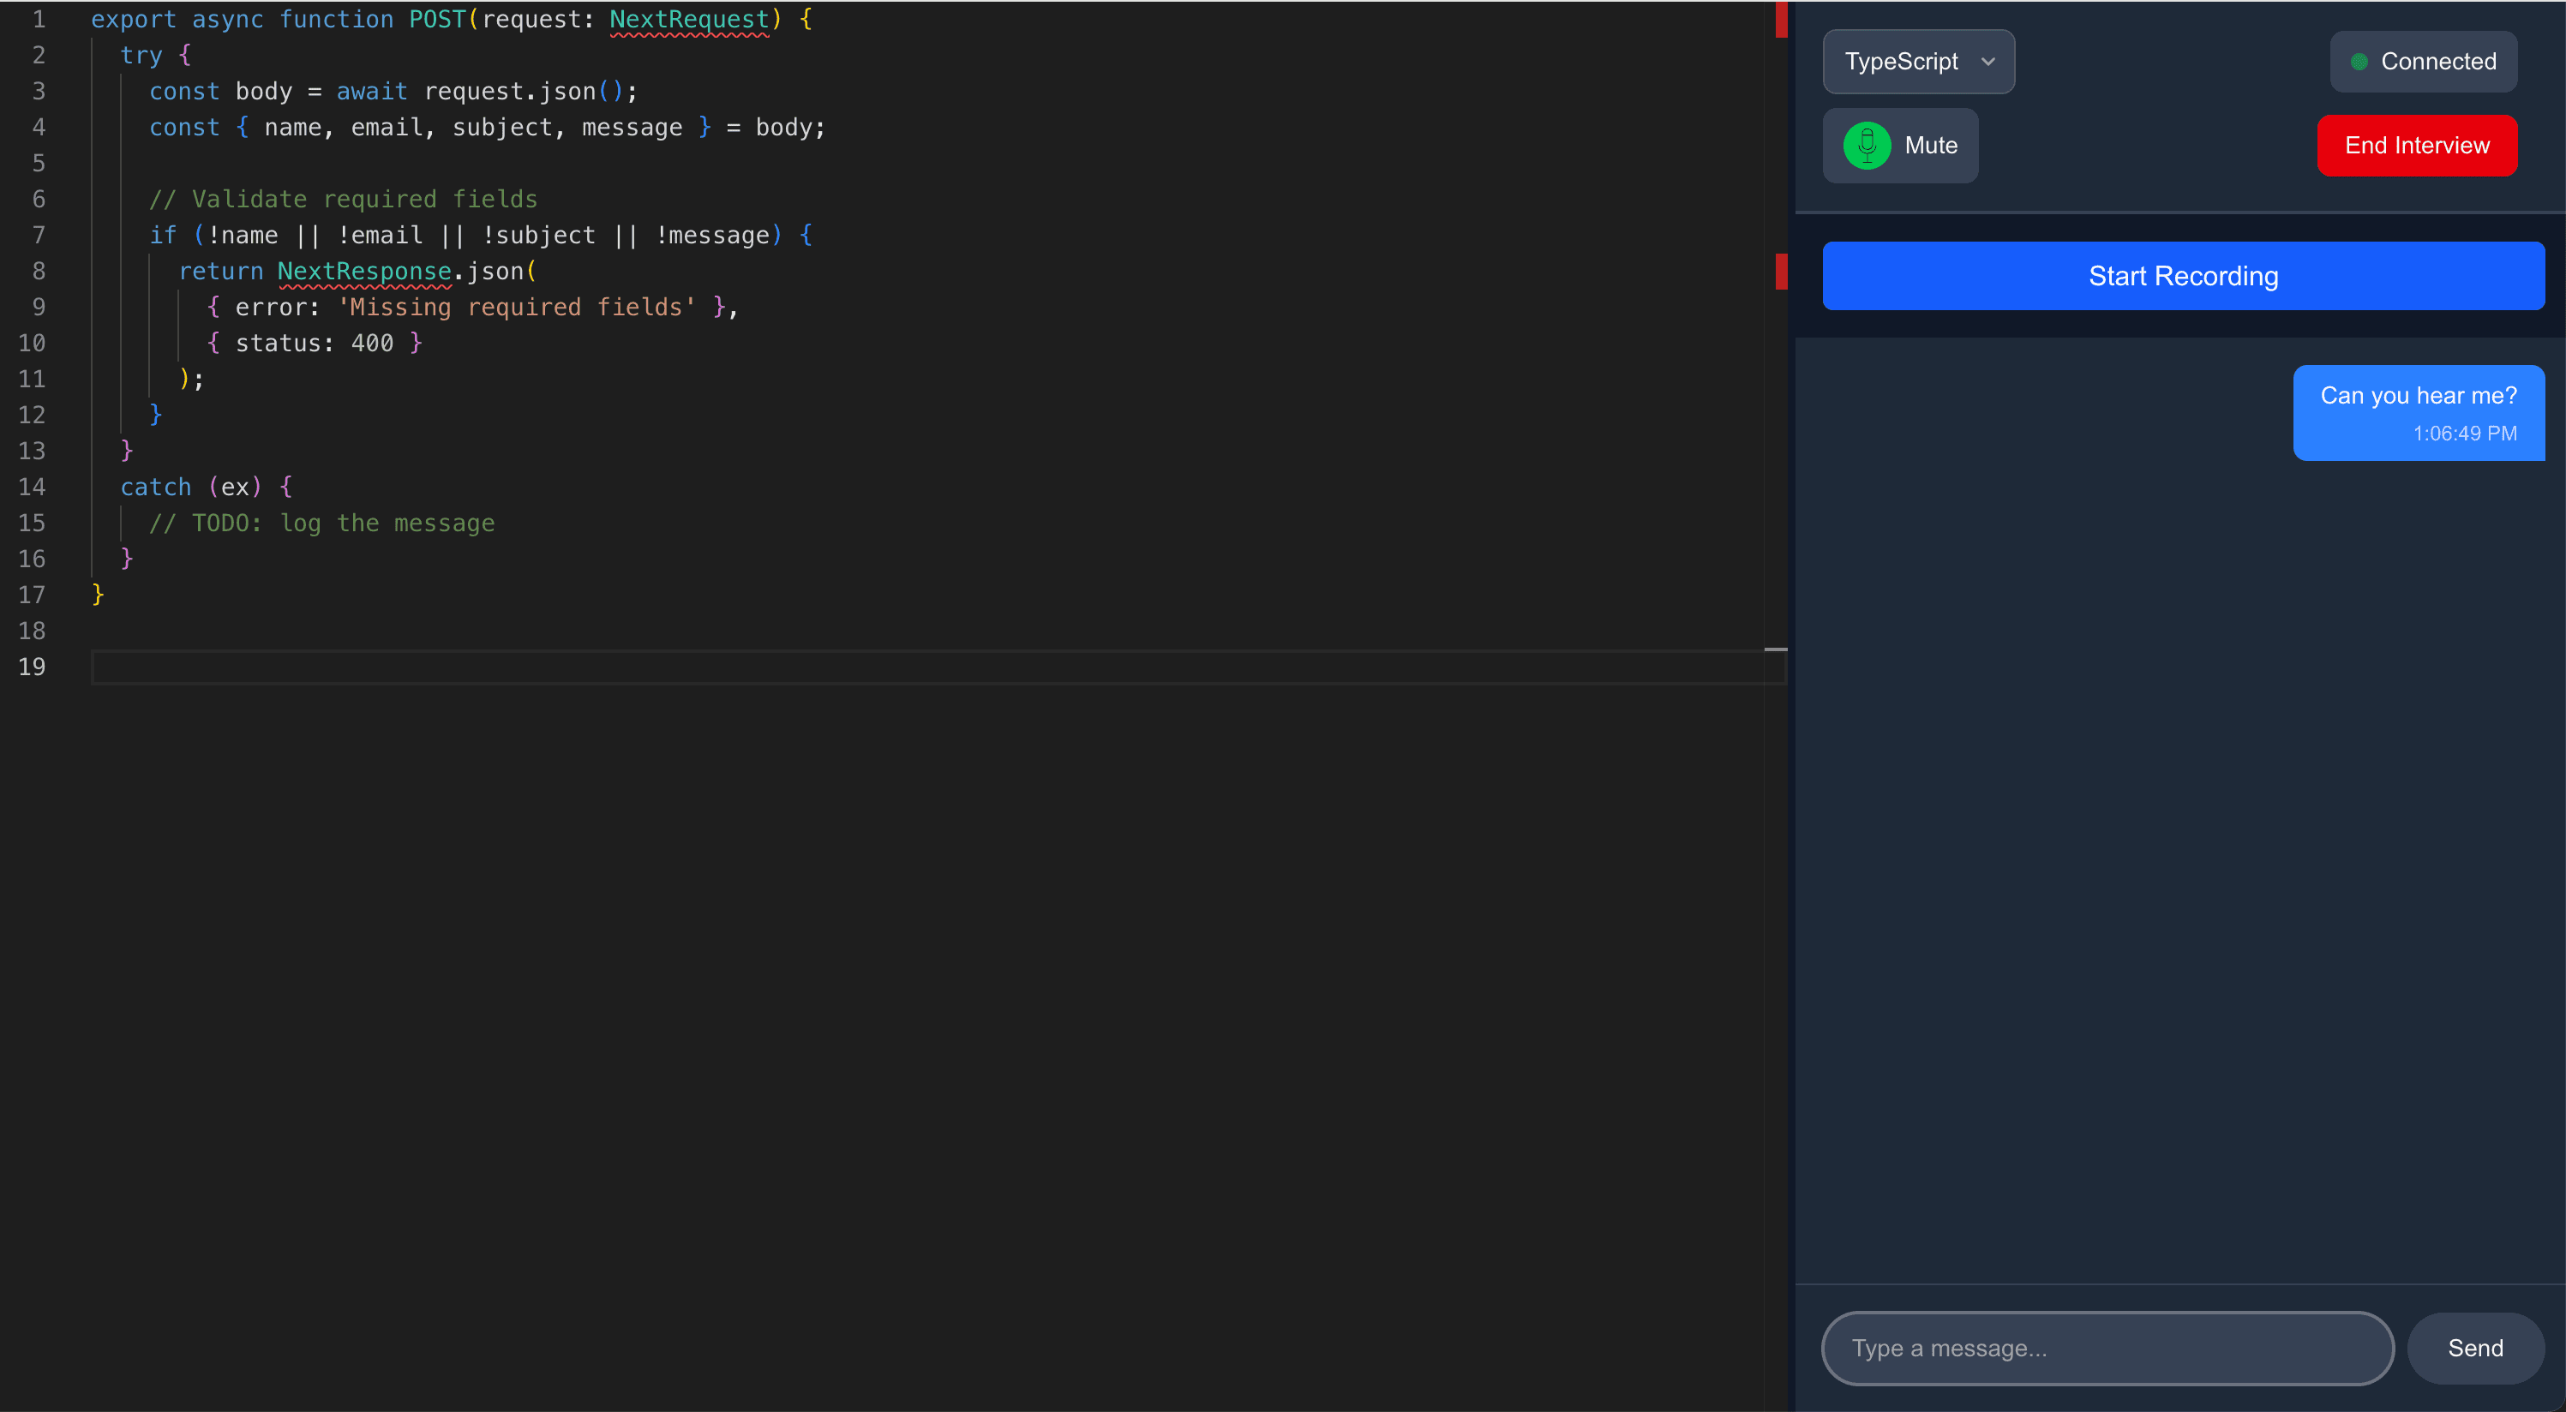The width and height of the screenshot is (2566, 1412).
Task: Click Connected to toggle connection status
Action: (2425, 61)
